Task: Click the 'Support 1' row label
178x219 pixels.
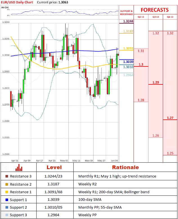Action: pyautogui.click(x=18, y=200)
